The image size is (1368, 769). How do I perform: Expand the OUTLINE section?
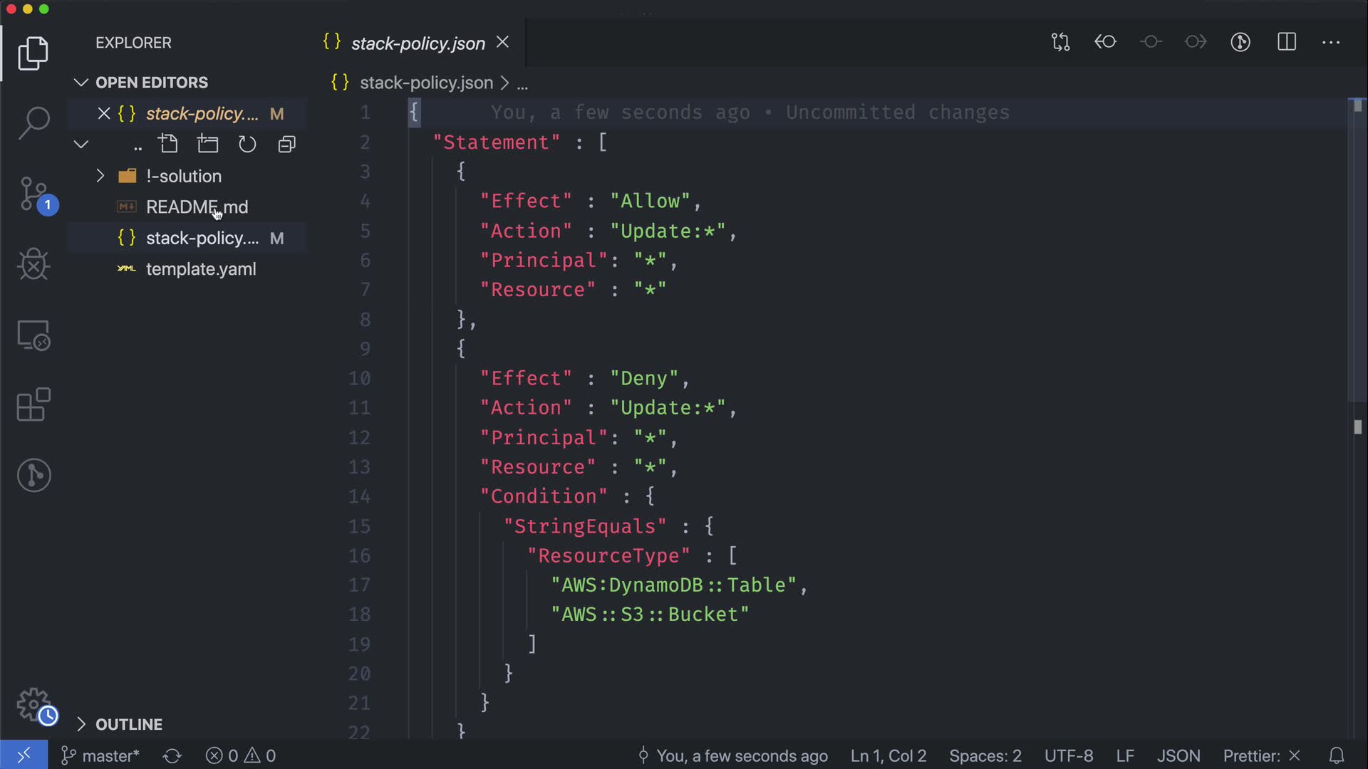click(x=128, y=724)
